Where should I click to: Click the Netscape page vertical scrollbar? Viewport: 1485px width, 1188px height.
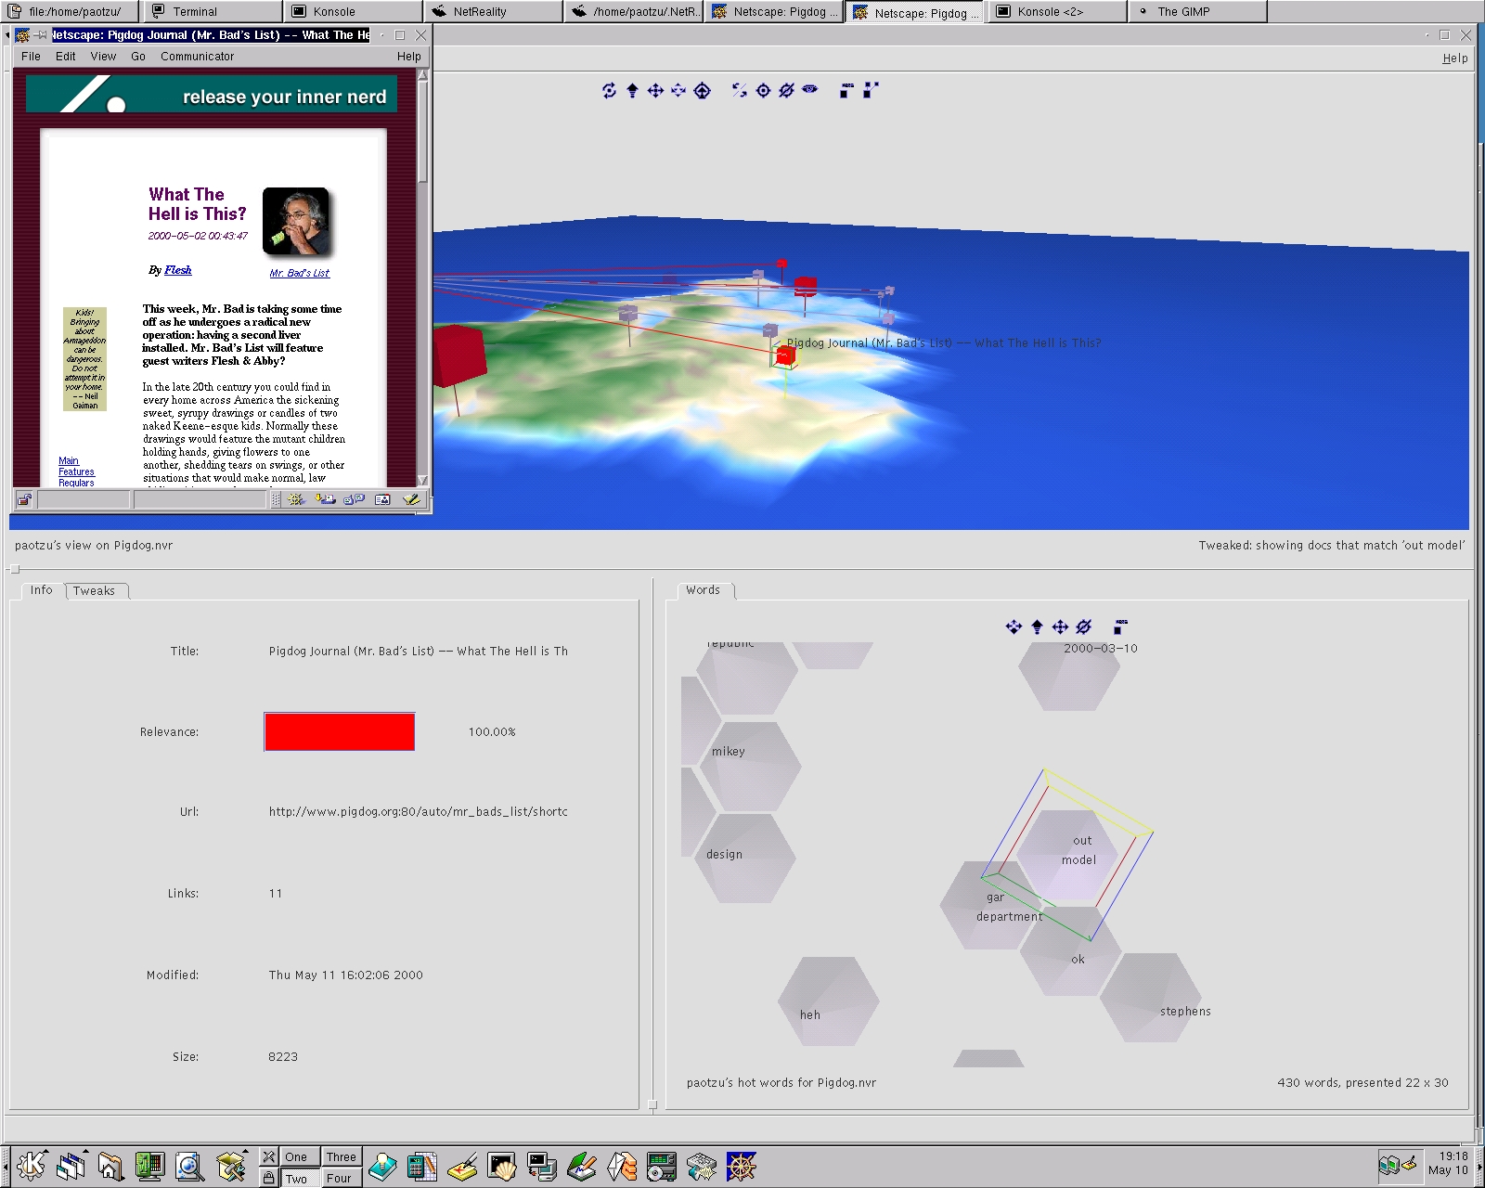423,278
